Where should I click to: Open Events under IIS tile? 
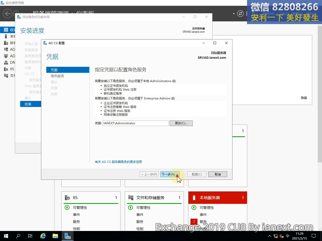76,215
